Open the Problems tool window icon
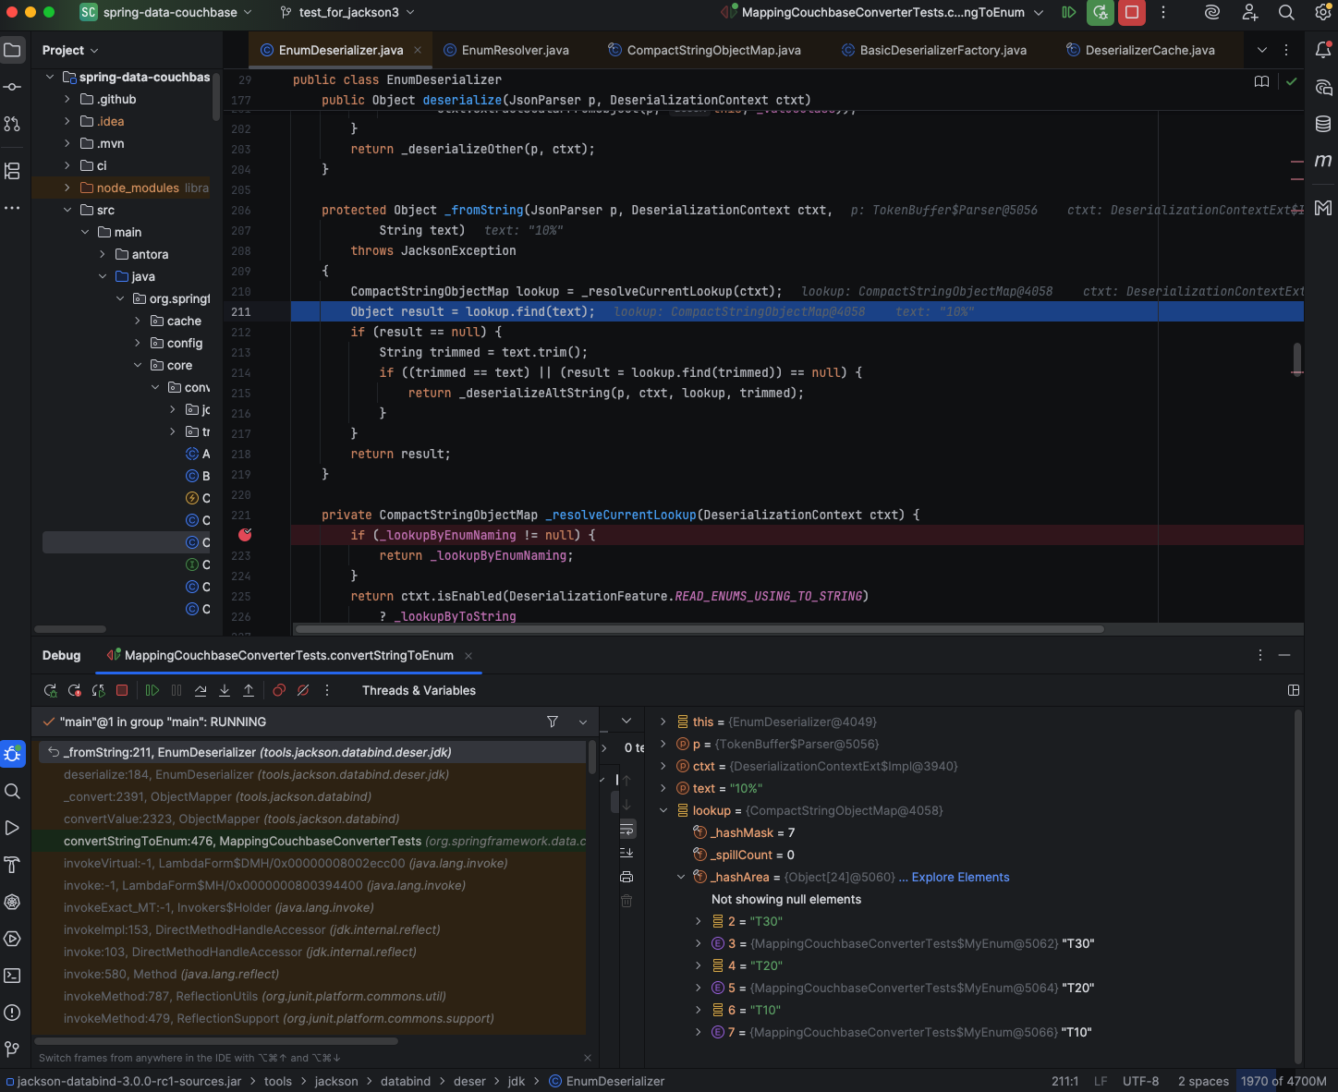Image resolution: width=1338 pixels, height=1092 pixels. coord(13,1013)
